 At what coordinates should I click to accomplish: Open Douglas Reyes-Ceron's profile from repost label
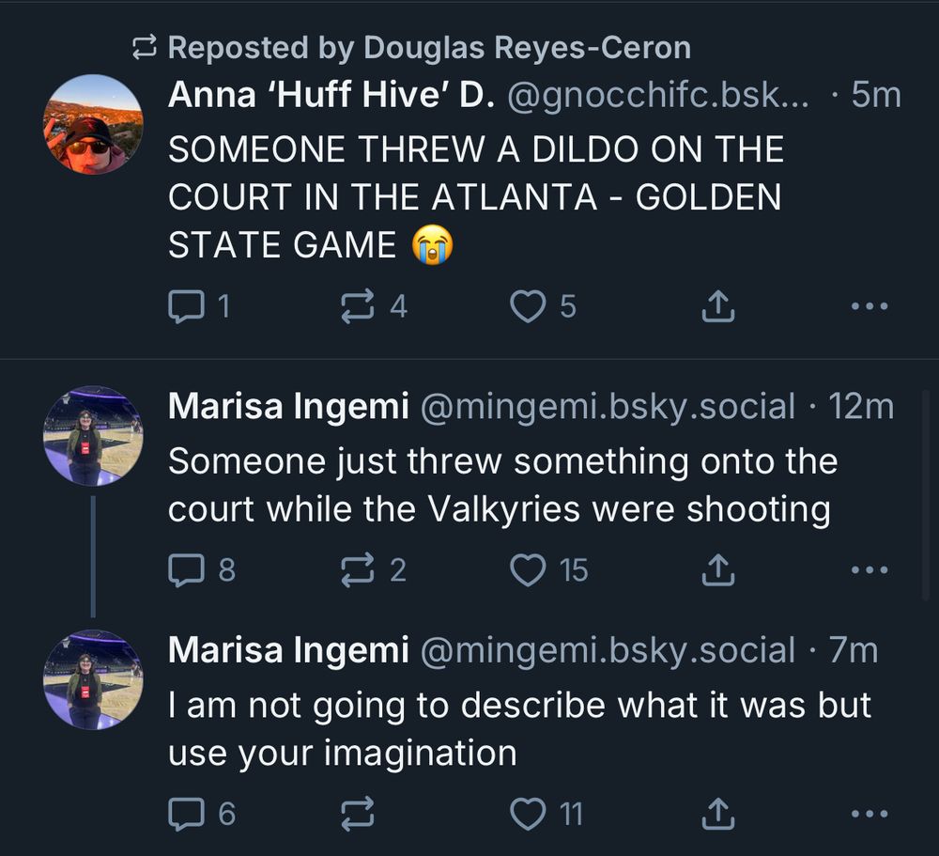(x=527, y=47)
